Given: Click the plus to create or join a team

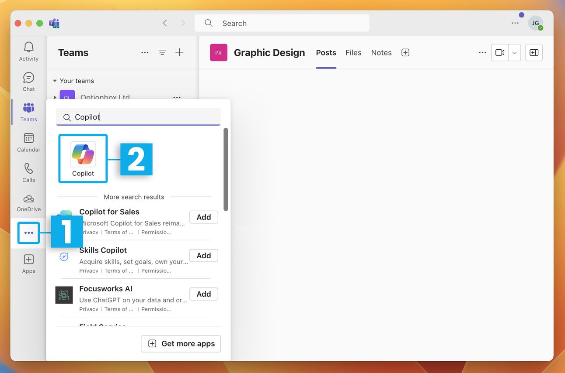Looking at the screenshot, I should point(179,52).
